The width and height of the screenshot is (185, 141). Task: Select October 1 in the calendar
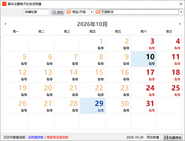92,43
